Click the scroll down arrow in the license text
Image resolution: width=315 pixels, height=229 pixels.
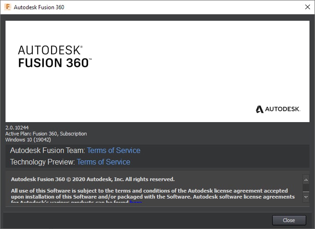[x=306, y=197]
